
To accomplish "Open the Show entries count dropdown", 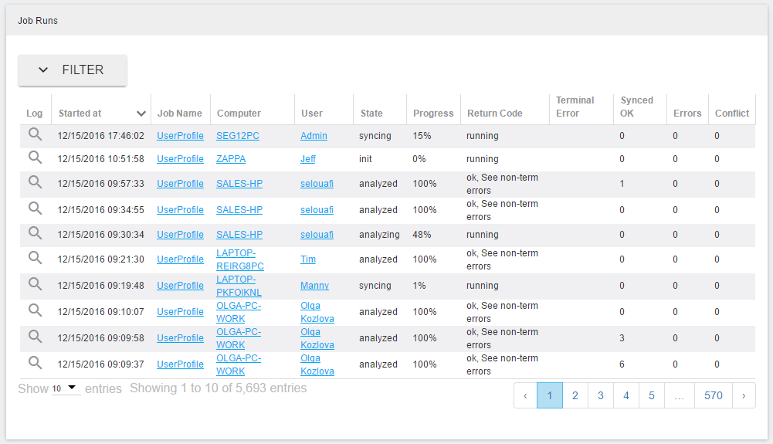I will (66, 388).
